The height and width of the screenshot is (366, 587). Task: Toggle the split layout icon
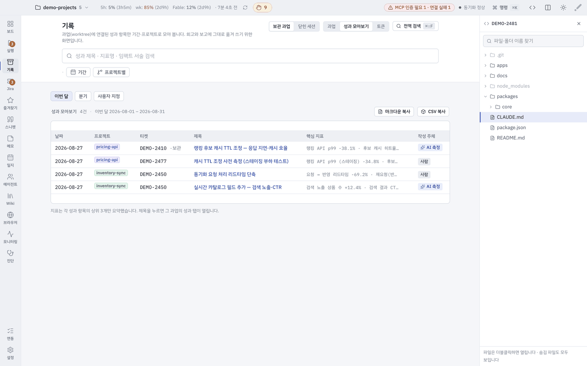click(x=548, y=8)
